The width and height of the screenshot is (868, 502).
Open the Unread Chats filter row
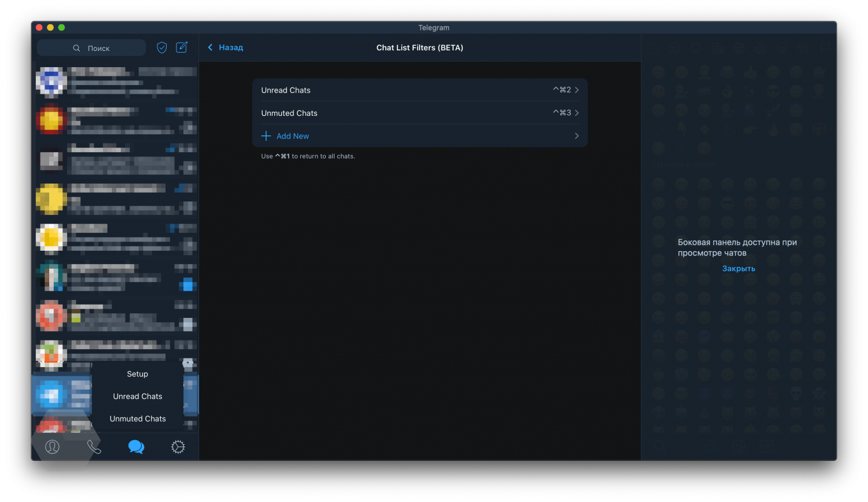tap(420, 90)
